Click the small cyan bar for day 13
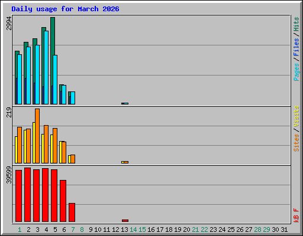Image resolution: width=303 pixels, height=236 pixels. 126,103
